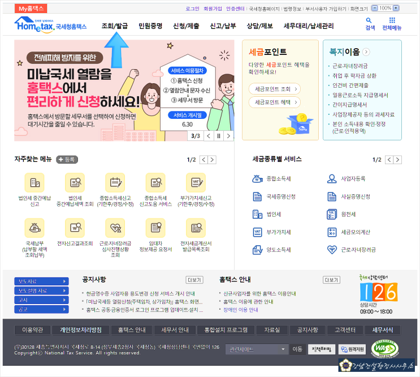Click 세금포인트 조회 button

pos(275,89)
